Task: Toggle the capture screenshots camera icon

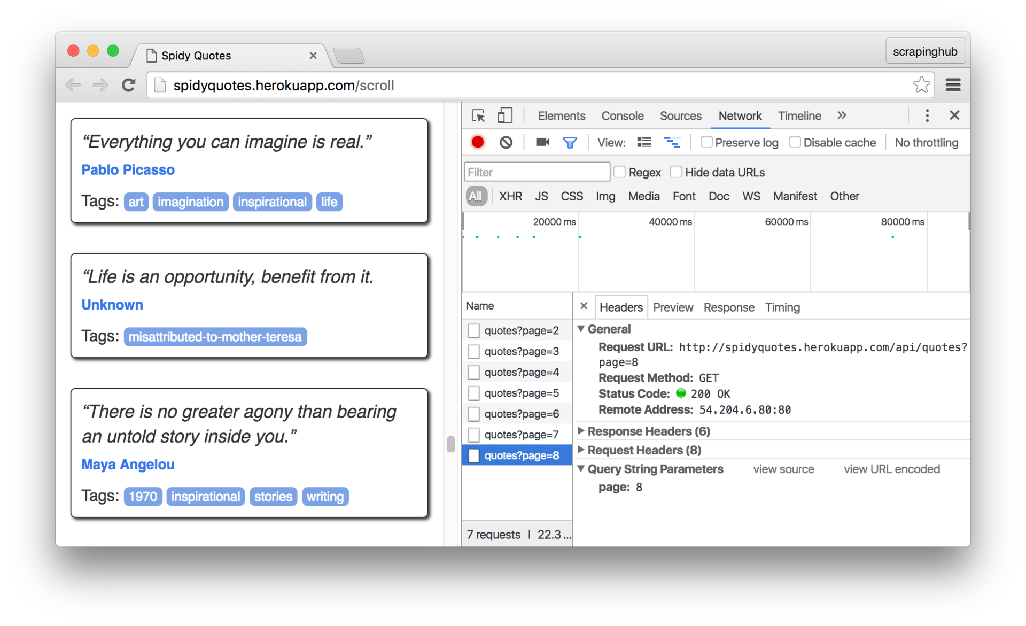Action: point(542,142)
